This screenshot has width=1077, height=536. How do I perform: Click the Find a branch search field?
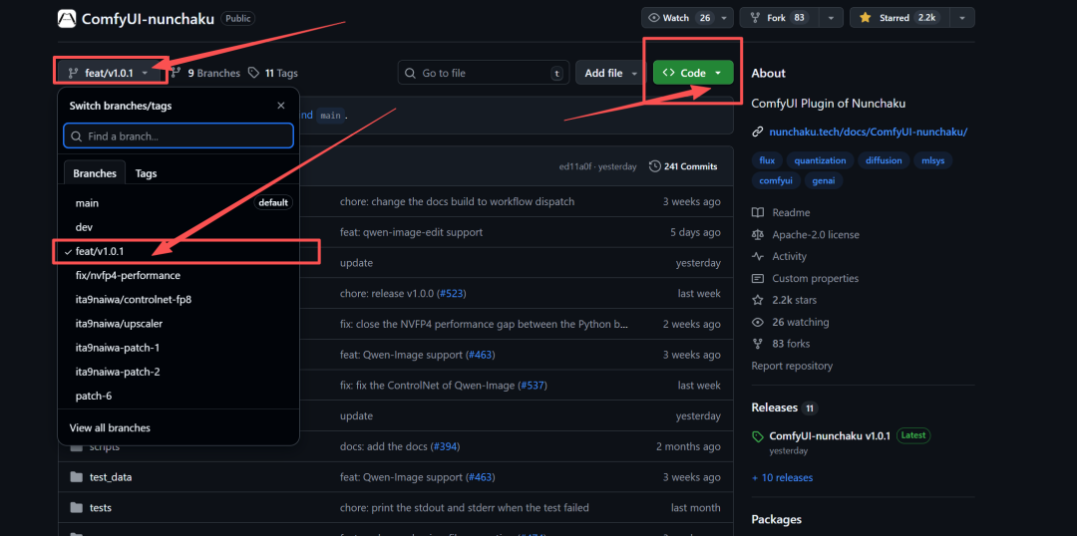179,135
